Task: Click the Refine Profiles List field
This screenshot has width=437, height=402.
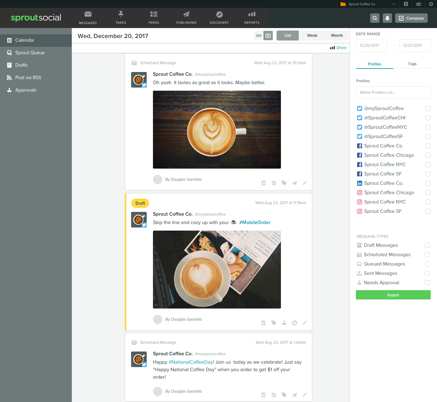Action: coord(393,93)
